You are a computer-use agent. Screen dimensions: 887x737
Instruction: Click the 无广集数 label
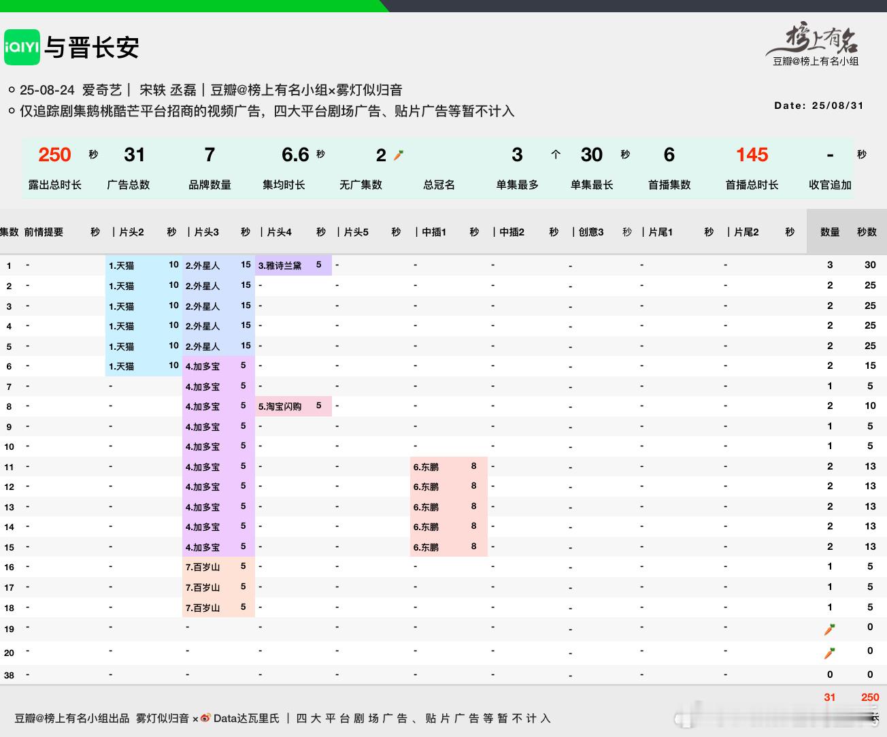tap(361, 184)
